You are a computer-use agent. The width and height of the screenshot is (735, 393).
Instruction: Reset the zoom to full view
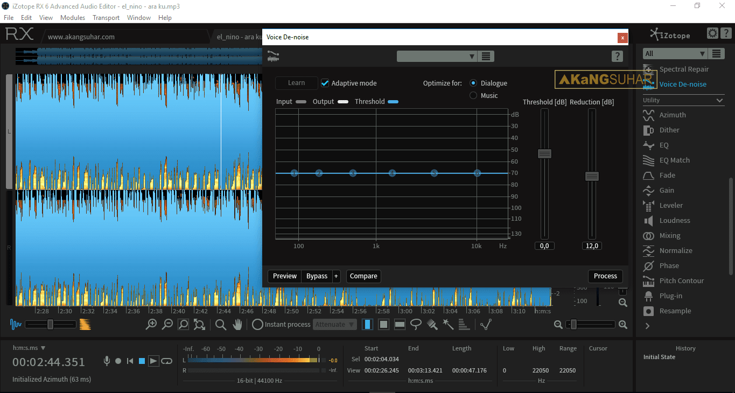199,324
